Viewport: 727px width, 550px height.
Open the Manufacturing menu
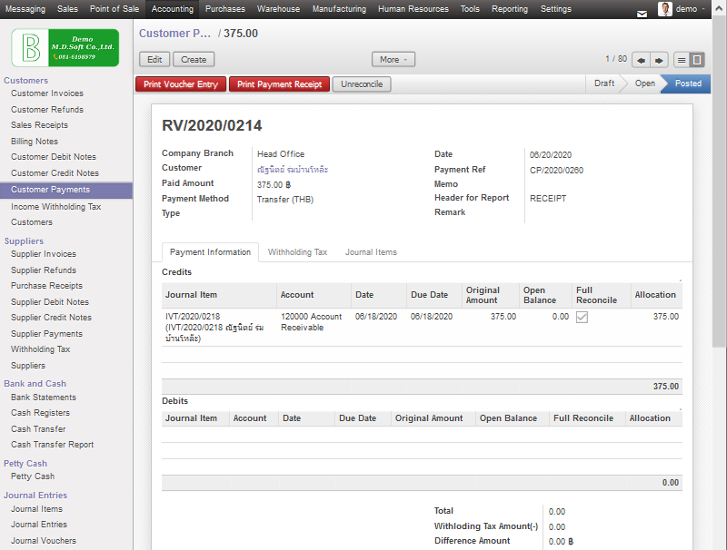(x=339, y=9)
